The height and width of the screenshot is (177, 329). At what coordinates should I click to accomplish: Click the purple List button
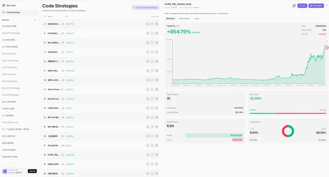[302, 6]
